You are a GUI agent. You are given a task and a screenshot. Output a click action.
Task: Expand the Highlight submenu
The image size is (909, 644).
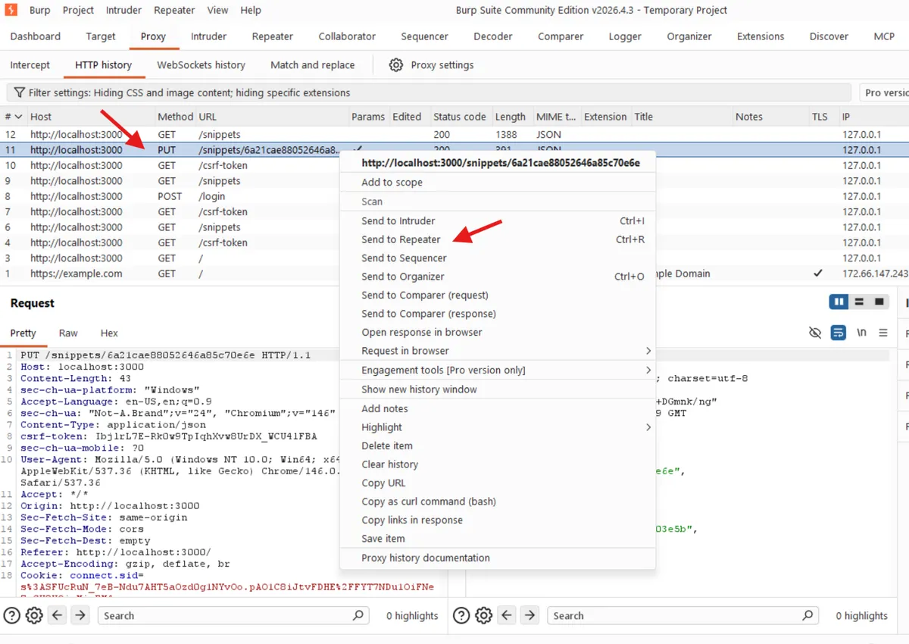pos(648,427)
